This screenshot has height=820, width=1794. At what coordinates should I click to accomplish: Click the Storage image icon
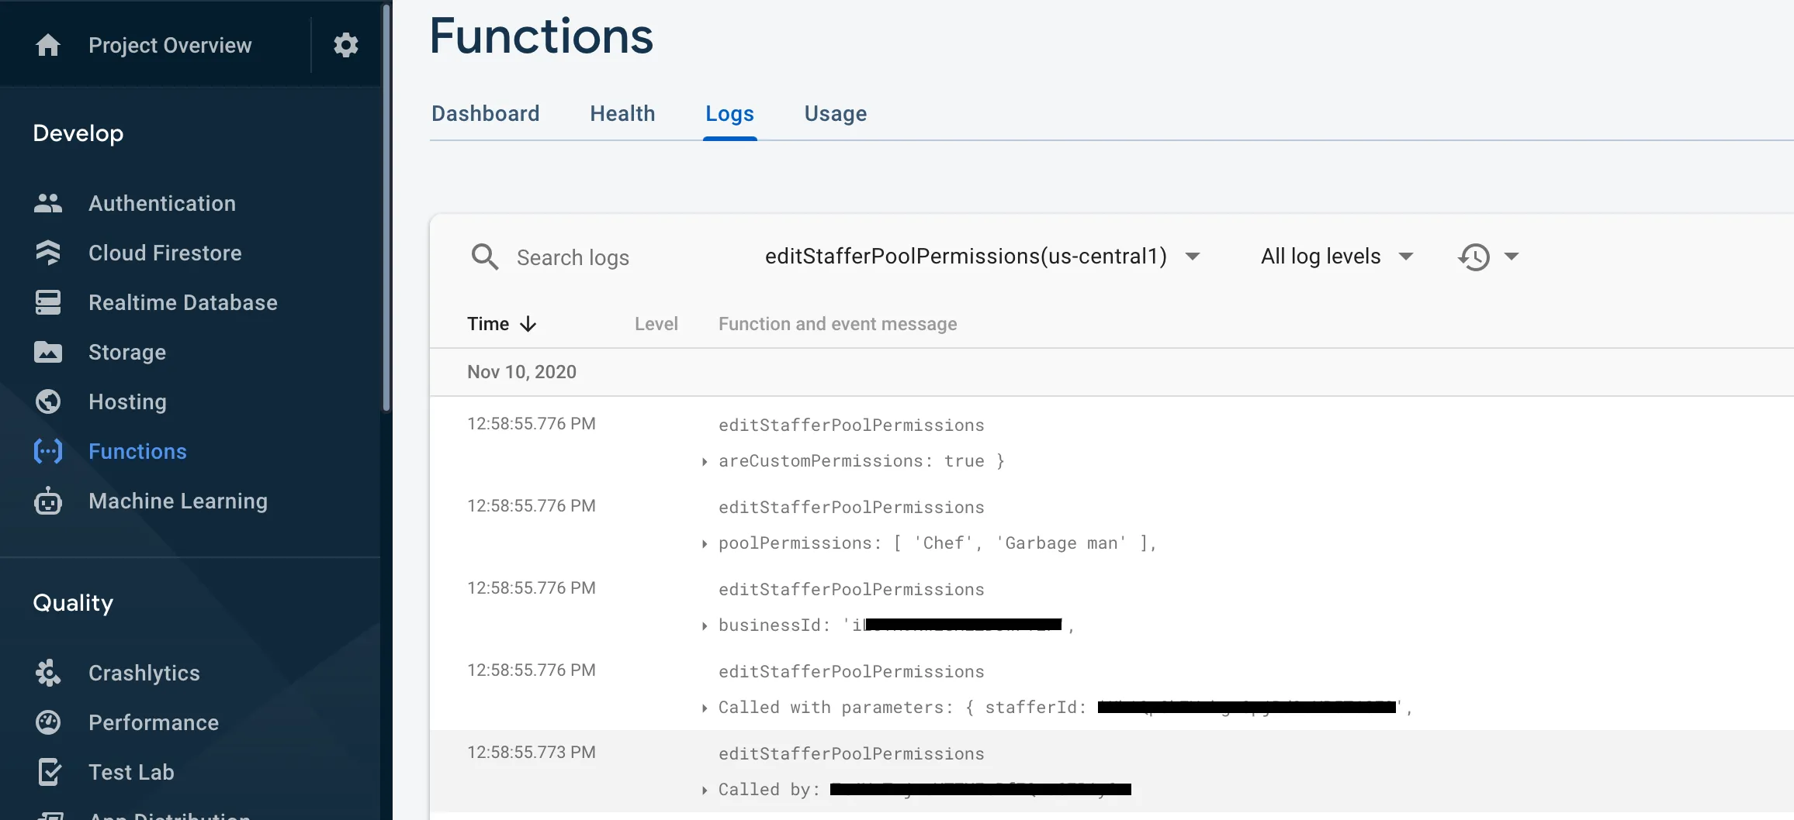pos(48,353)
